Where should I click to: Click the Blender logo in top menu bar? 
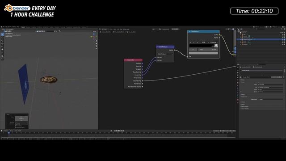click(x=1, y=27)
